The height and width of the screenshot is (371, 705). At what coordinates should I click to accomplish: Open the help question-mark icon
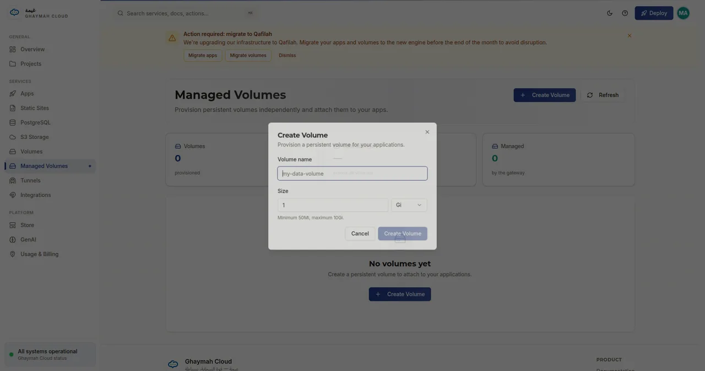pyautogui.click(x=625, y=13)
